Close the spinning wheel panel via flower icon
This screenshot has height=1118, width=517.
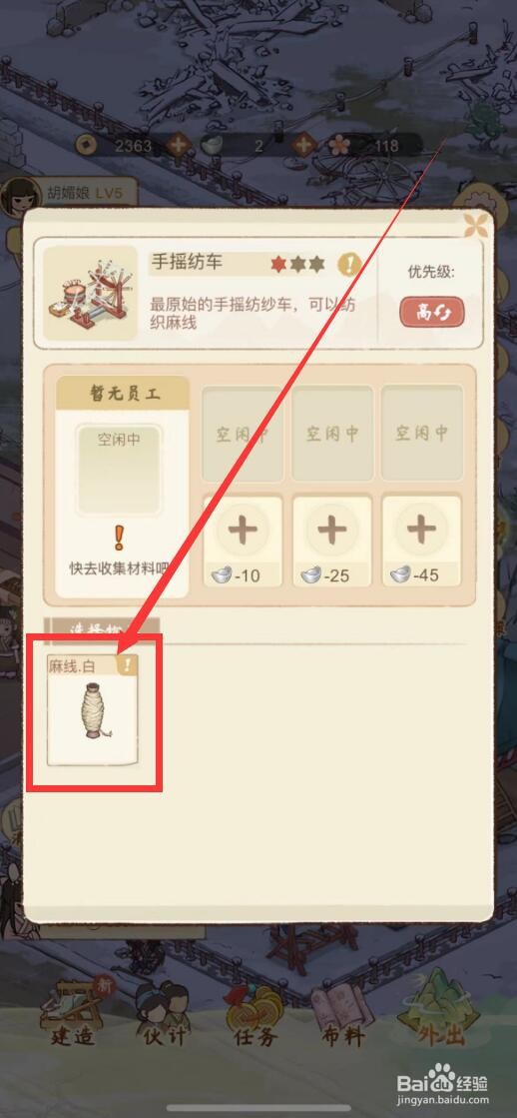[x=476, y=225]
